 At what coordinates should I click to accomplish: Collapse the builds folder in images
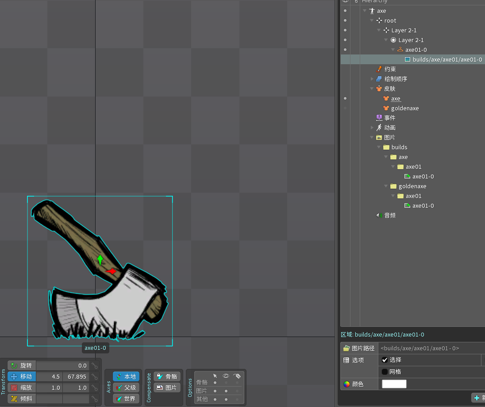click(379, 147)
